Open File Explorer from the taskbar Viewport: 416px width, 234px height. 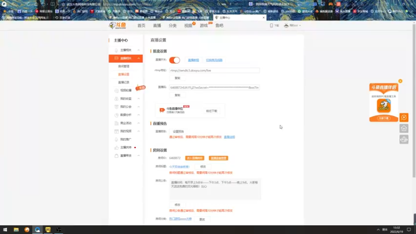pyautogui.click(x=16, y=230)
